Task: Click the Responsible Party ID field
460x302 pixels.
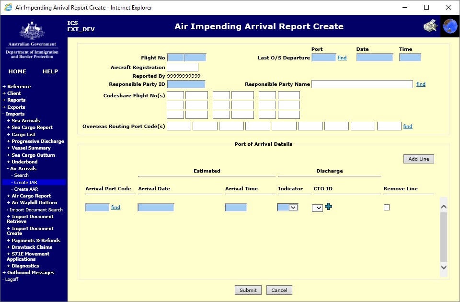Action: (x=186, y=84)
